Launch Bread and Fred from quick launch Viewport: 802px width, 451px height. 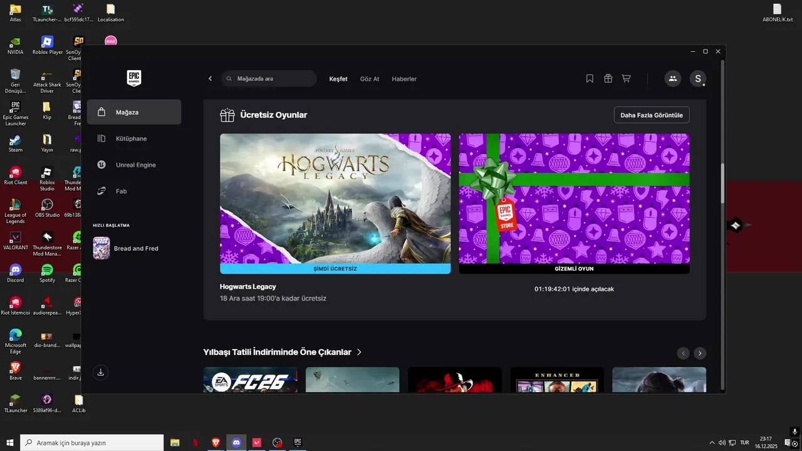point(126,248)
